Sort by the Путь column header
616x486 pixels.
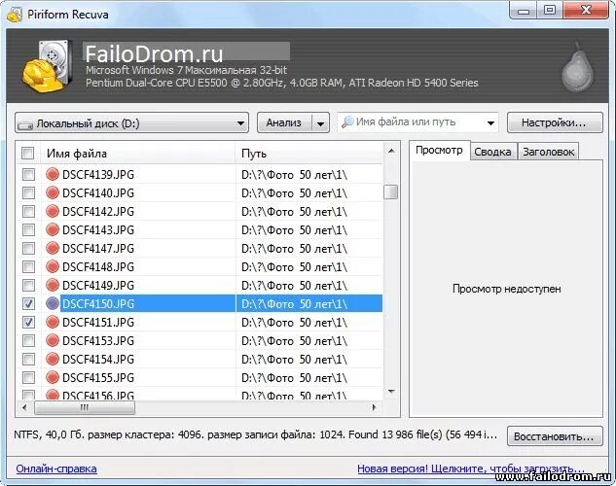(309, 154)
